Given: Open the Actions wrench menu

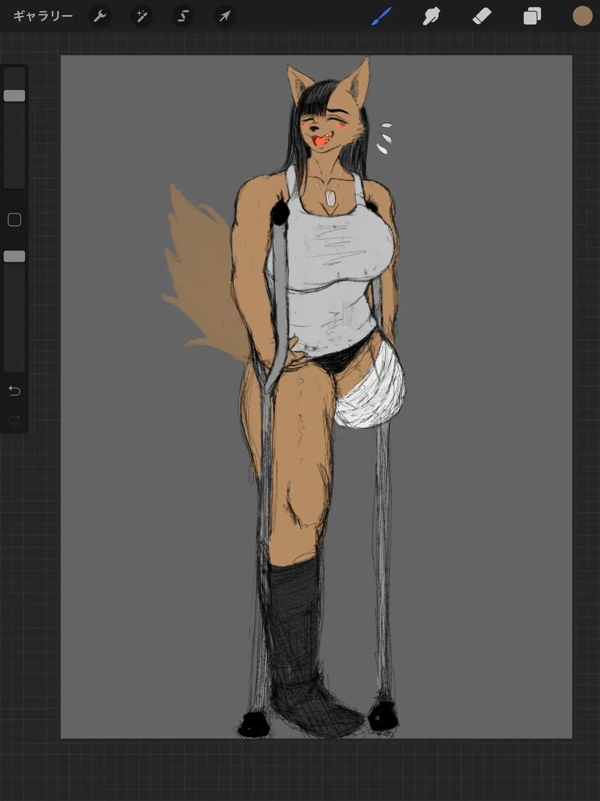Looking at the screenshot, I should tap(100, 16).
